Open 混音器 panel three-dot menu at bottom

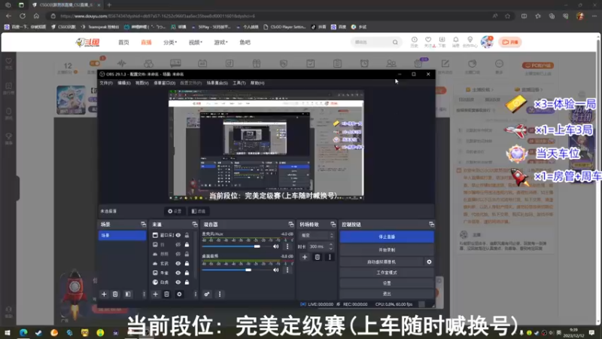click(220, 295)
